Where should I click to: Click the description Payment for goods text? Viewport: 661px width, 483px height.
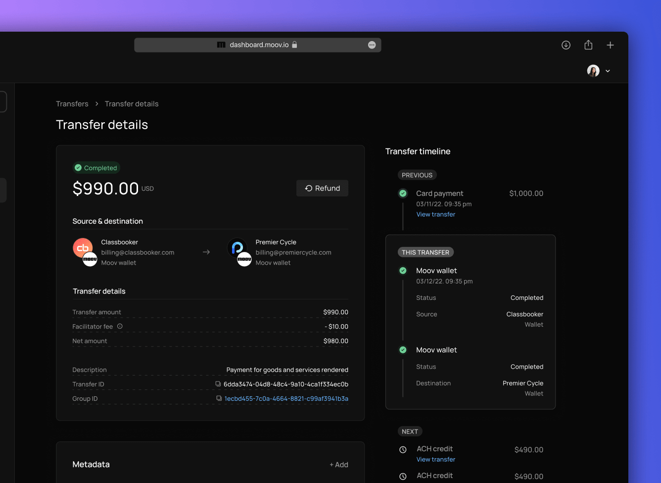[287, 370]
